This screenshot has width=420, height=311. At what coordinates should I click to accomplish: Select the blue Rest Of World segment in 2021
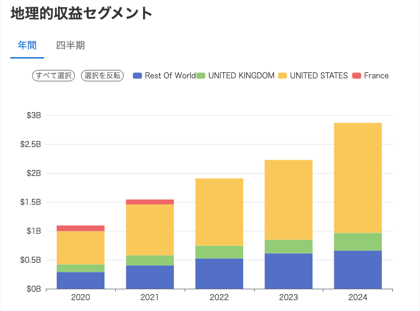click(x=150, y=277)
